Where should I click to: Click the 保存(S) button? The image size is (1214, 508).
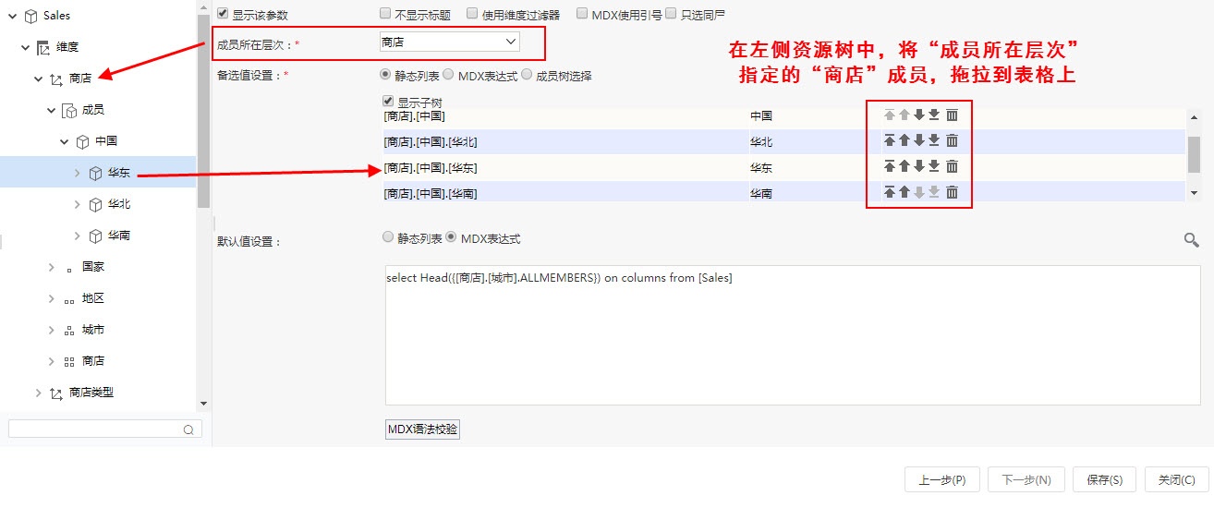pos(1105,479)
